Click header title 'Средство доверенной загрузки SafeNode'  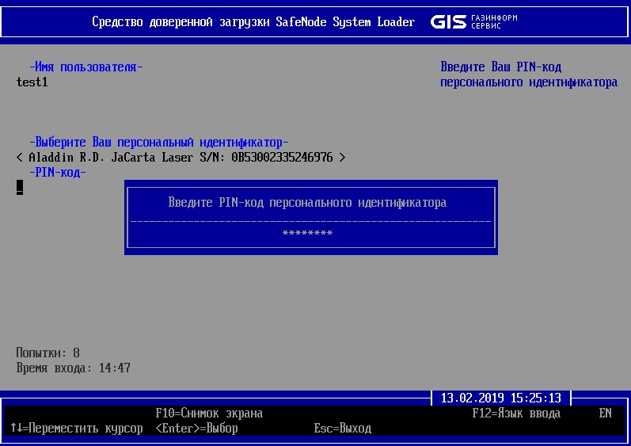[209, 21]
